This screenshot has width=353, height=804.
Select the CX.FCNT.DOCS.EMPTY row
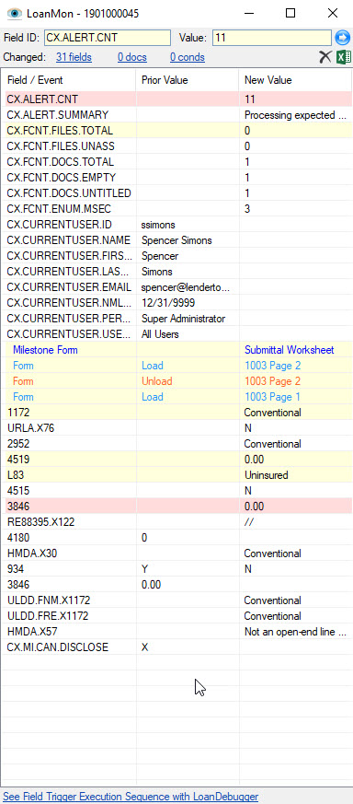[176, 178]
